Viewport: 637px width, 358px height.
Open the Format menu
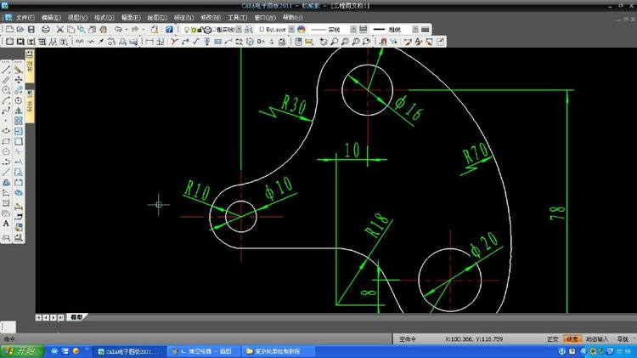point(104,18)
